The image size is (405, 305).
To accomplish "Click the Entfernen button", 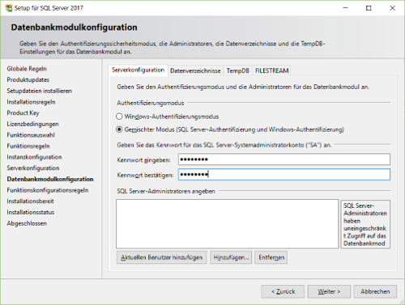I will click(x=271, y=257).
